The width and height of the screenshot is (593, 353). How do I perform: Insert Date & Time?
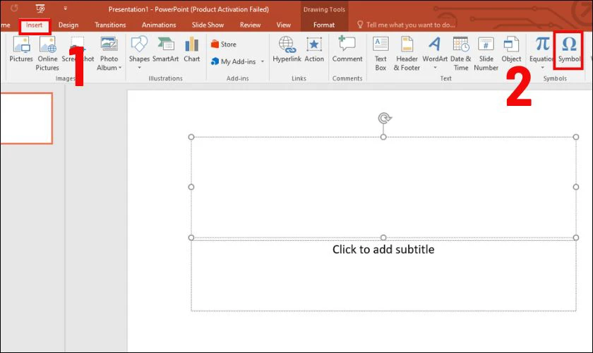460,54
